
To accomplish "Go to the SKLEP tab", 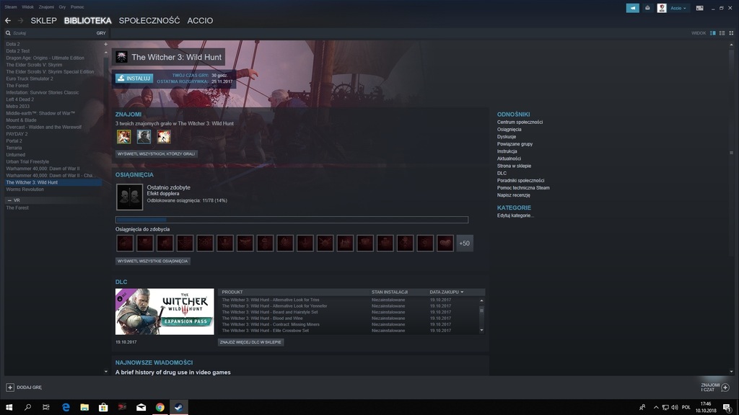I will pyautogui.click(x=43, y=21).
